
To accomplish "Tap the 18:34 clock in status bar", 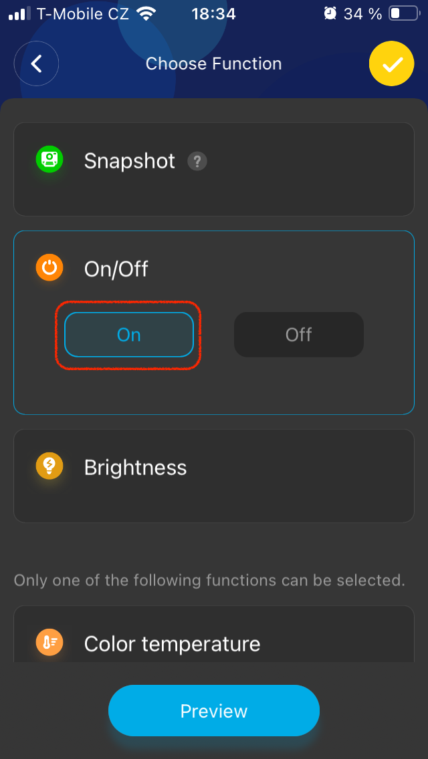I will click(213, 13).
